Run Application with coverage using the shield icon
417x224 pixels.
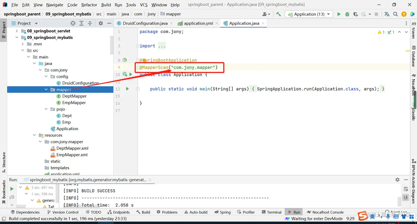(355, 14)
